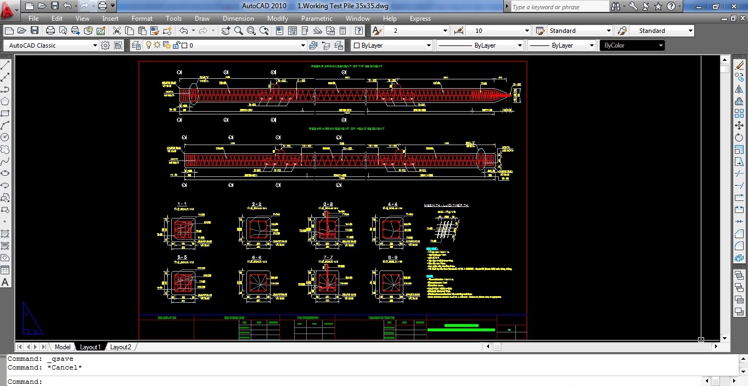The height and width of the screenshot is (386, 748).
Task: Click the Help question mark button
Action: point(671,7)
